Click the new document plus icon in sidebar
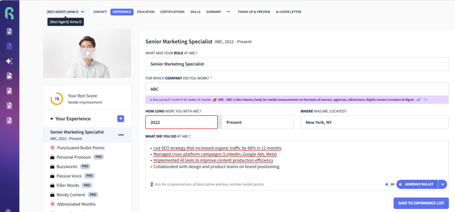Screen dimensions: 455x212 (x=9, y=32)
